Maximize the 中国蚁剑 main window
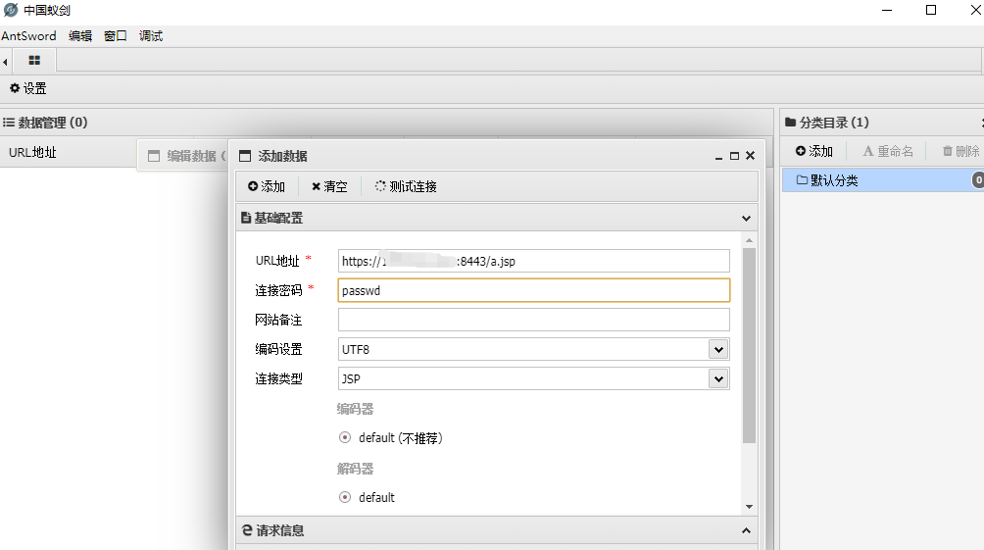The height and width of the screenshot is (550, 984). click(931, 10)
